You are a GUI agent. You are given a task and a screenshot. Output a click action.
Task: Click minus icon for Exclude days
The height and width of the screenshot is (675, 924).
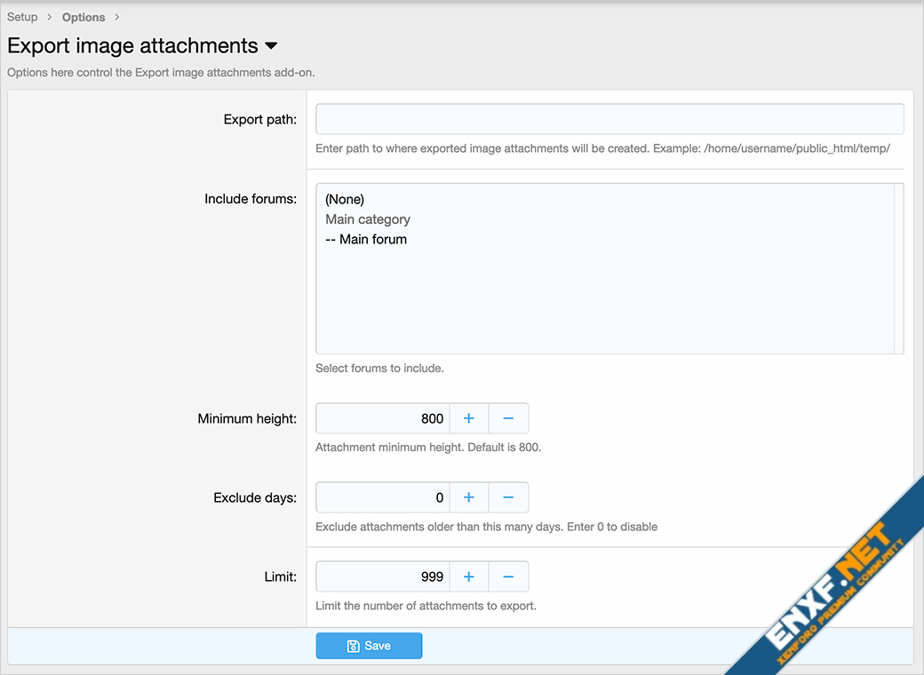tap(508, 497)
